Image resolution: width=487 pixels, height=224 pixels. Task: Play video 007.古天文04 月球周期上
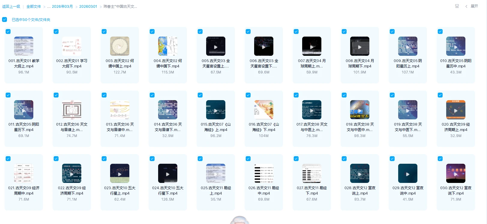click(312, 46)
